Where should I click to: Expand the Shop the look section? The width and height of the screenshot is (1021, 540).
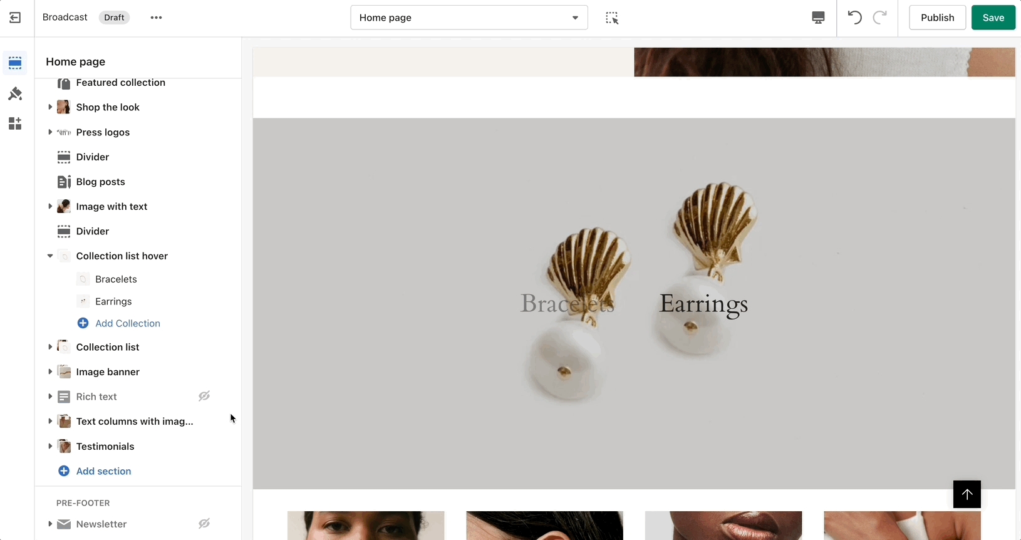50,107
